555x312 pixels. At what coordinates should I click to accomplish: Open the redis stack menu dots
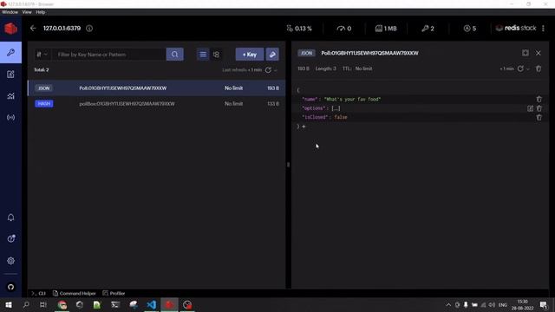543,29
